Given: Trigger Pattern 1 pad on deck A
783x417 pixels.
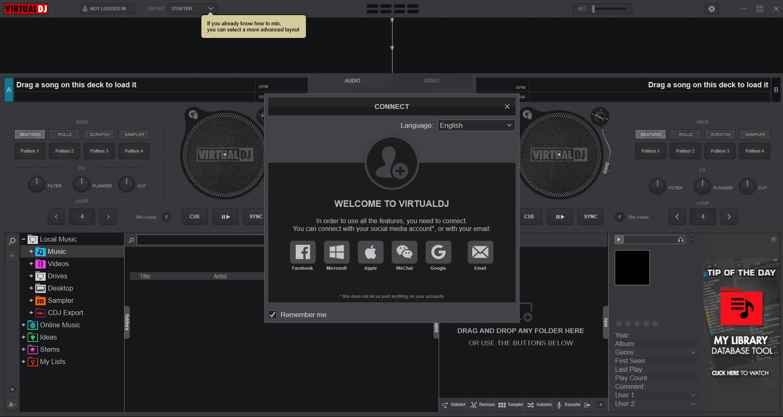Looking at the screenshot, I should (x=30, y=151).
